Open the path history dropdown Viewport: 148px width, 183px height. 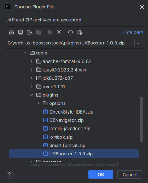138,43
